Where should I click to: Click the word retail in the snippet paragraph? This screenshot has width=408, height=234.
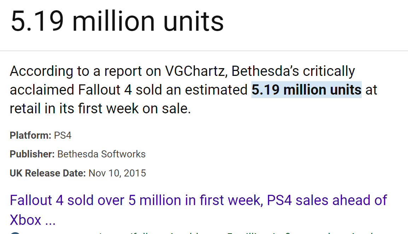(x=25, y=109)
